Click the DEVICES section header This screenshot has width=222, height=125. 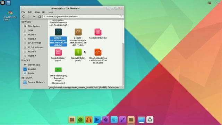tap(26, 22)
